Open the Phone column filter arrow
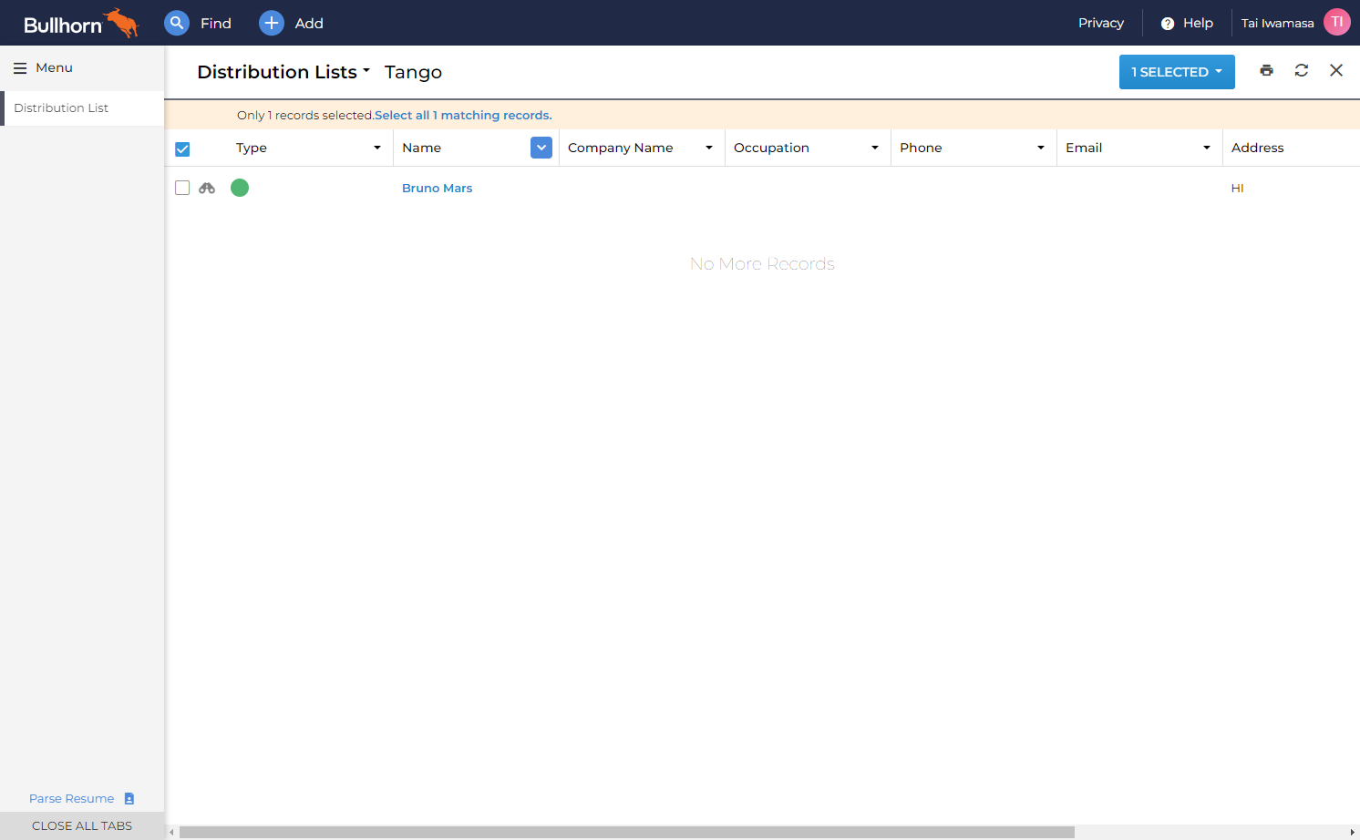The image size is (1360, 840). coord(1041,148)
